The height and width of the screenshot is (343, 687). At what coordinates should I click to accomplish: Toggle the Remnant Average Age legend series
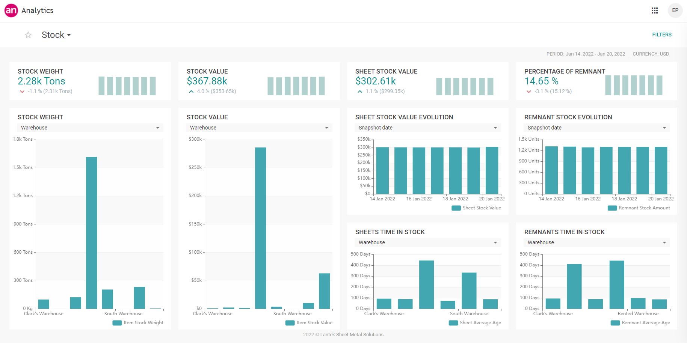pyautogui.click(x=640, y=323)
